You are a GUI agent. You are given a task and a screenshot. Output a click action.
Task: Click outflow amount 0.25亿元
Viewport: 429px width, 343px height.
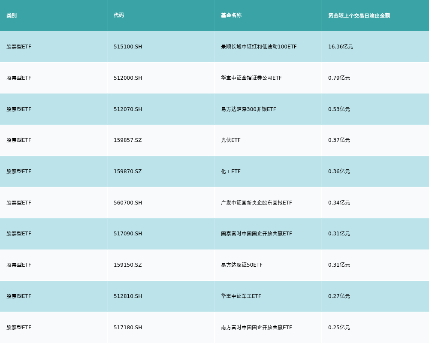point(339,328)
